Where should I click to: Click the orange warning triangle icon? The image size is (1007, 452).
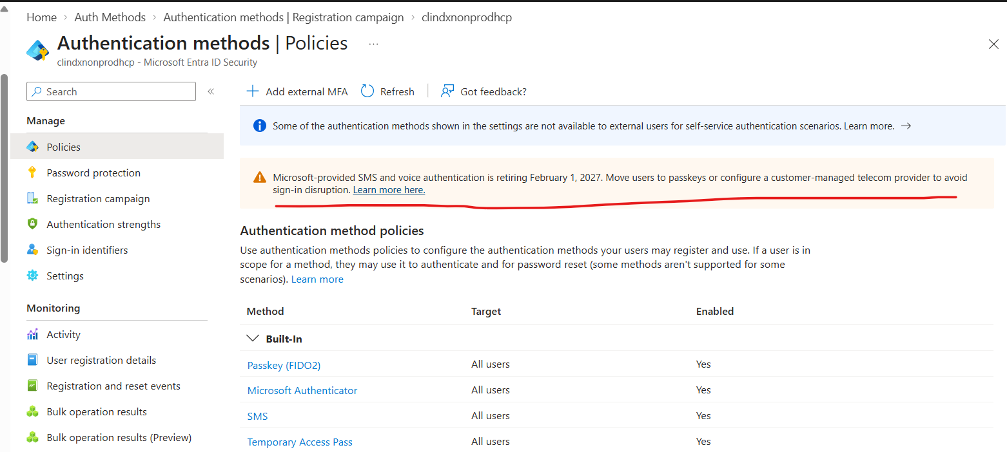pyautogui.click(x=259, y=178)
